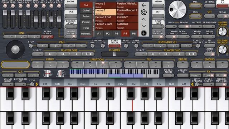Turn the large value dial
The image size is (229, 129).
pyautogui.click(x=177, y=10)
